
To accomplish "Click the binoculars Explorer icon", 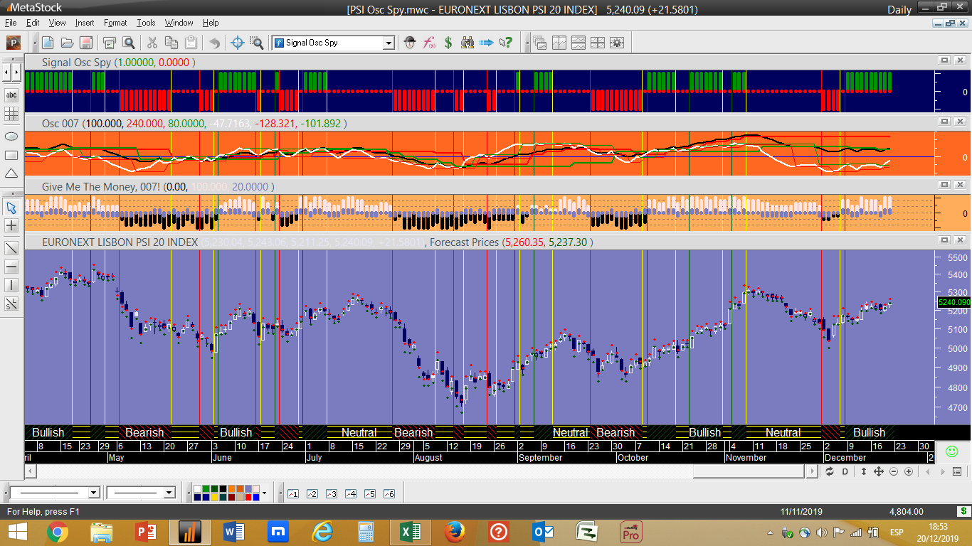I will coord(467,43).
